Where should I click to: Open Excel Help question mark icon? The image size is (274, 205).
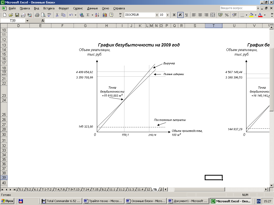pyautogui.click(x=111, y=15)
